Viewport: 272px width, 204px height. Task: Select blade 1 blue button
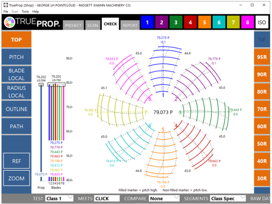click(x=147, y=23)
